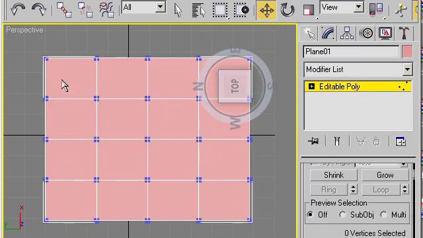Activate the Select and Scale tool

pyautogui.click(x=309, y=11)
